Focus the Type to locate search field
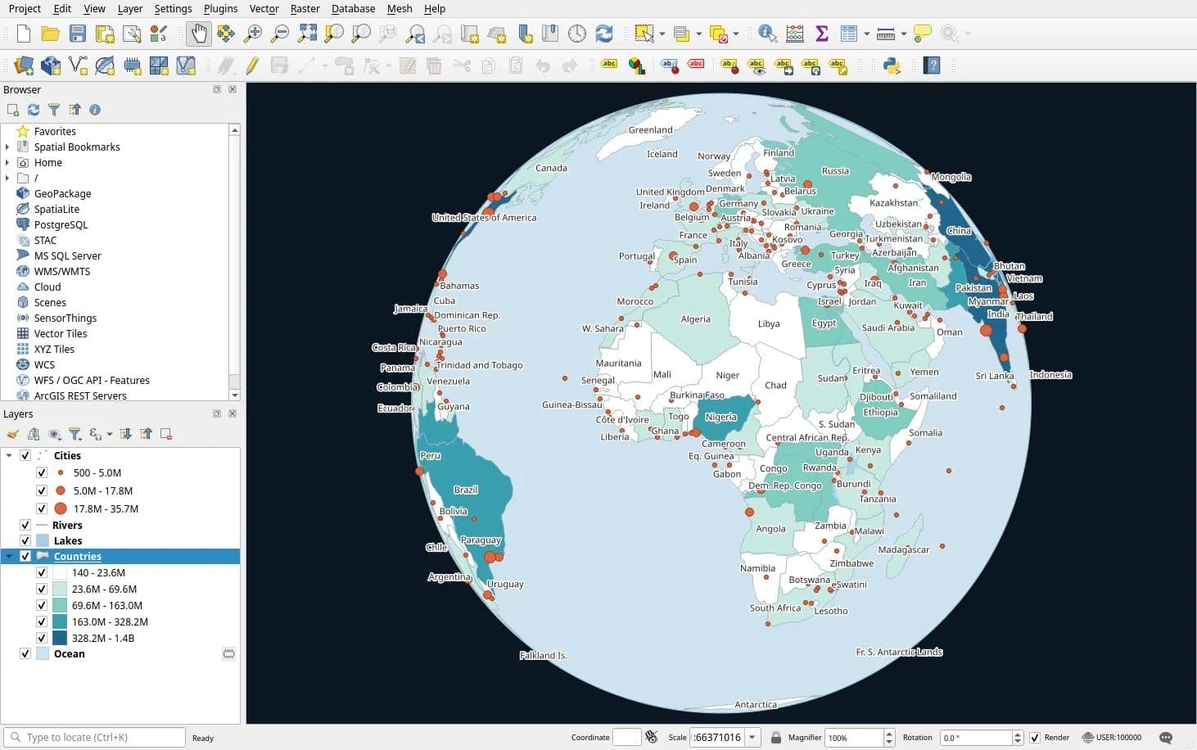This screenshot has height=750, width=1197. tap(95, 738)
